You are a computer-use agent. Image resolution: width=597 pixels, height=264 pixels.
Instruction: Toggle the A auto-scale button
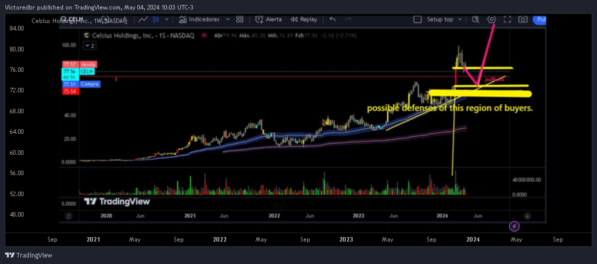528,216
